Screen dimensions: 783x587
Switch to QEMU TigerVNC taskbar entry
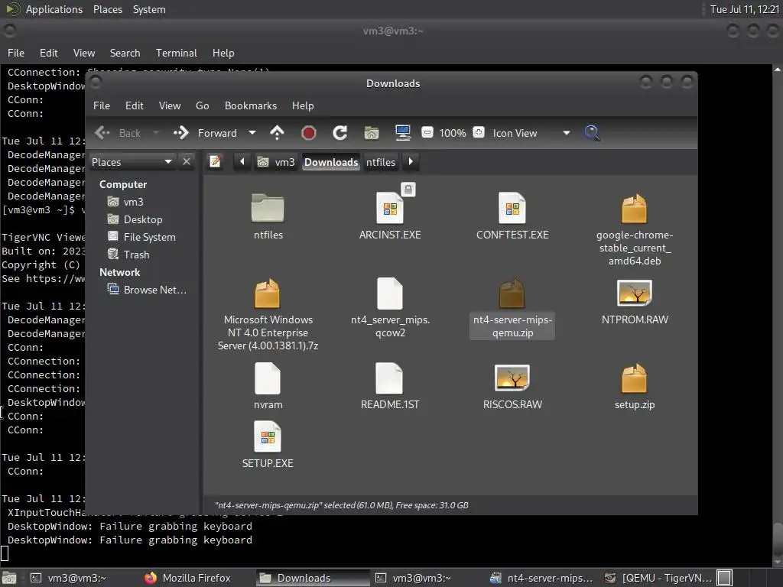(658, 578)
